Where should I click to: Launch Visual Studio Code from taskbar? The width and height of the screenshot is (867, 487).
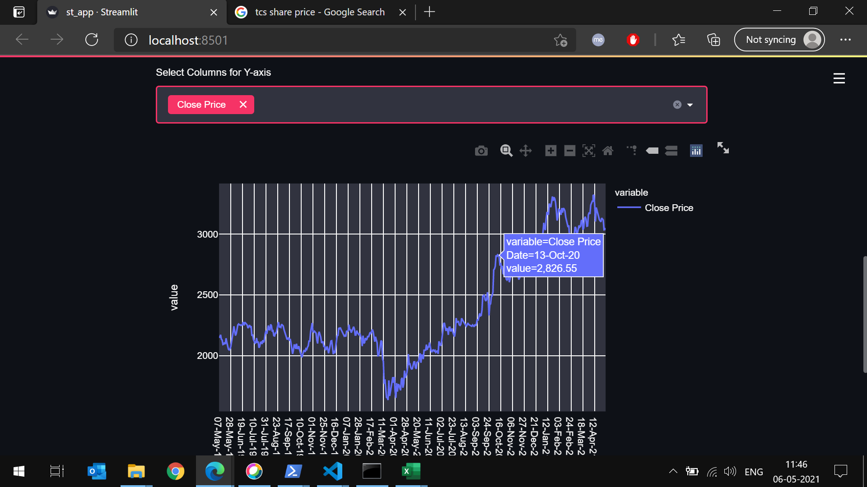[x=333, y=472]
